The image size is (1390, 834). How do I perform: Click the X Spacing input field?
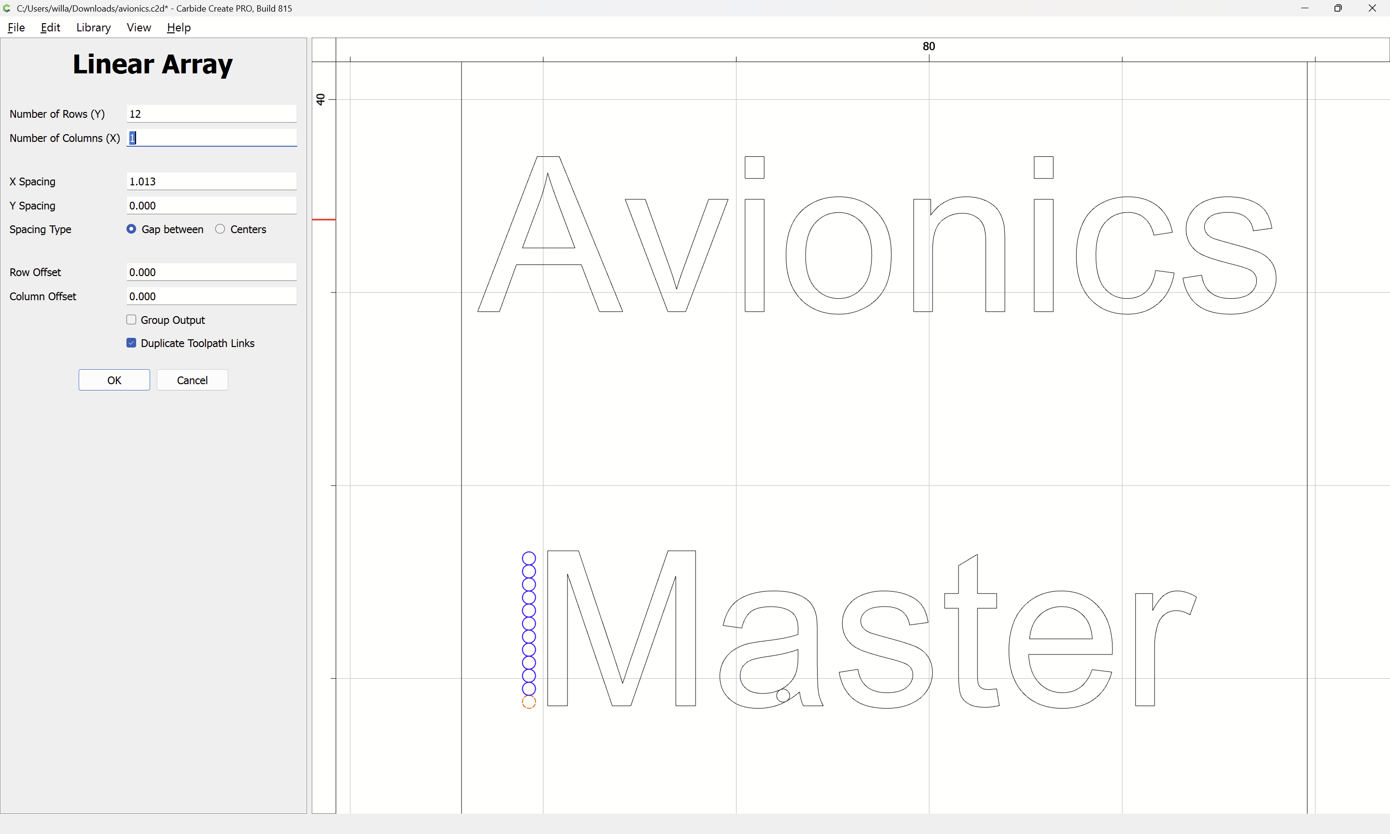211,181
